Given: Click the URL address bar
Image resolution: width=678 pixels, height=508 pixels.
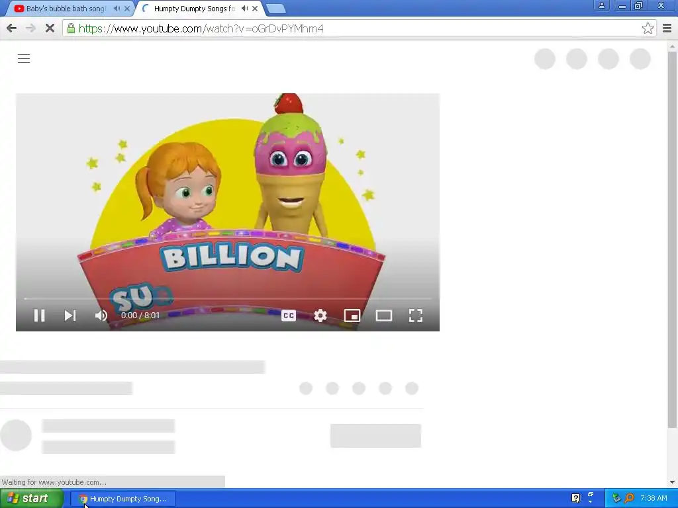Looking at the screenshot, I should point(360,28).
